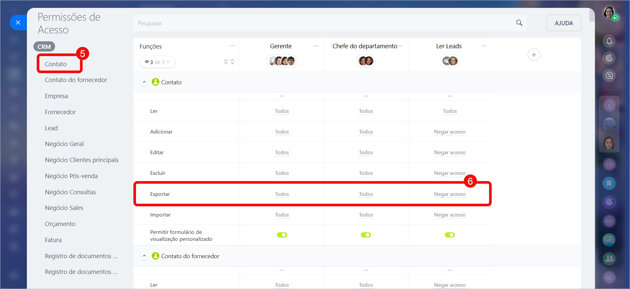The image size is (630, 289).
Task: Open the S avatar in right sidebar
Action: click(x=609, y=106)
